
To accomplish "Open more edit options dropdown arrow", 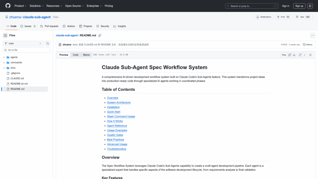I will tap(304, 55).
